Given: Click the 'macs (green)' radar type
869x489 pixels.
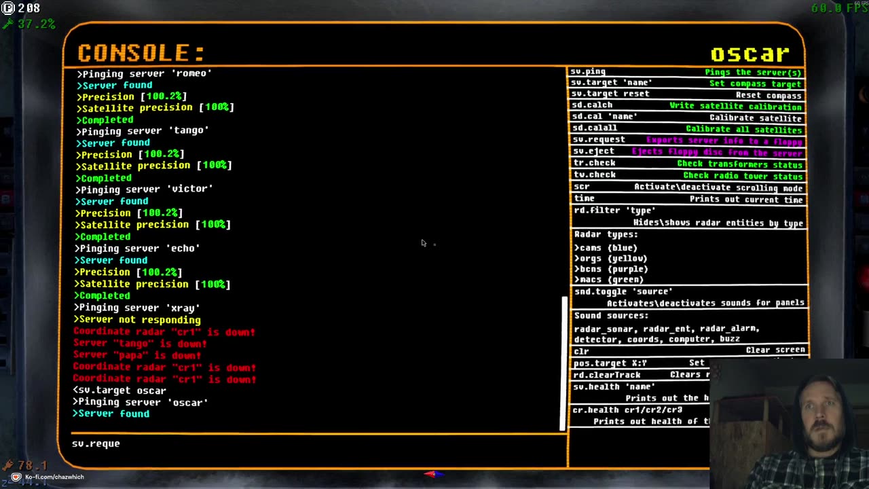Looking at the screenshot, I should (x=608, y=279).
